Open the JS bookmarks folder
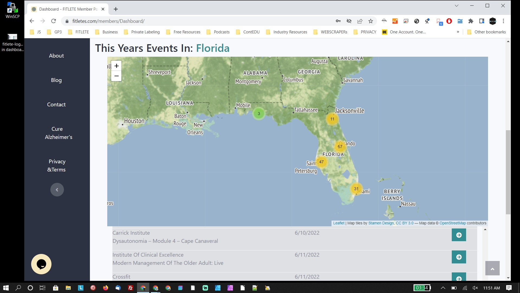The image size is (520, 293). coord(35,32)
